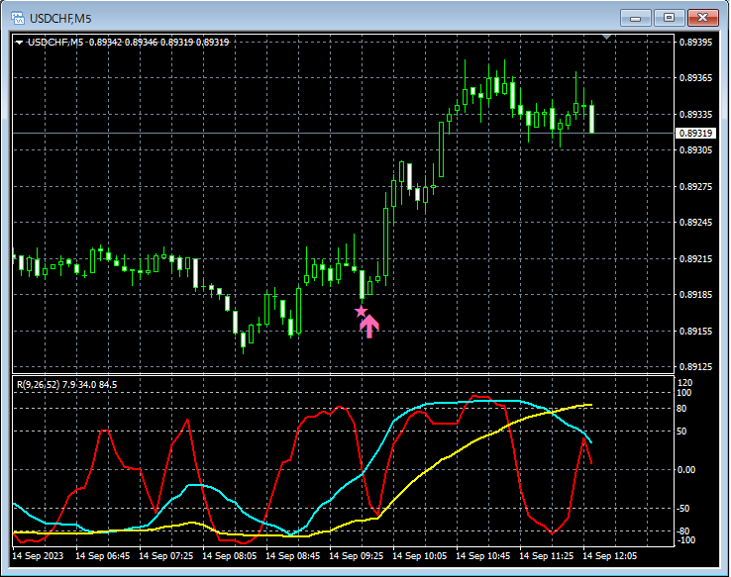This screenshot has width=731, height=577.
Task: Click the USDCHF chart window icon
Action: (x=18, y=18)
